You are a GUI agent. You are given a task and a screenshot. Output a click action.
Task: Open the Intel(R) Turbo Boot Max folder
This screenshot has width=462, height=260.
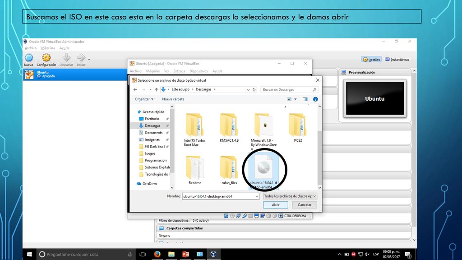tap(194, 130)
